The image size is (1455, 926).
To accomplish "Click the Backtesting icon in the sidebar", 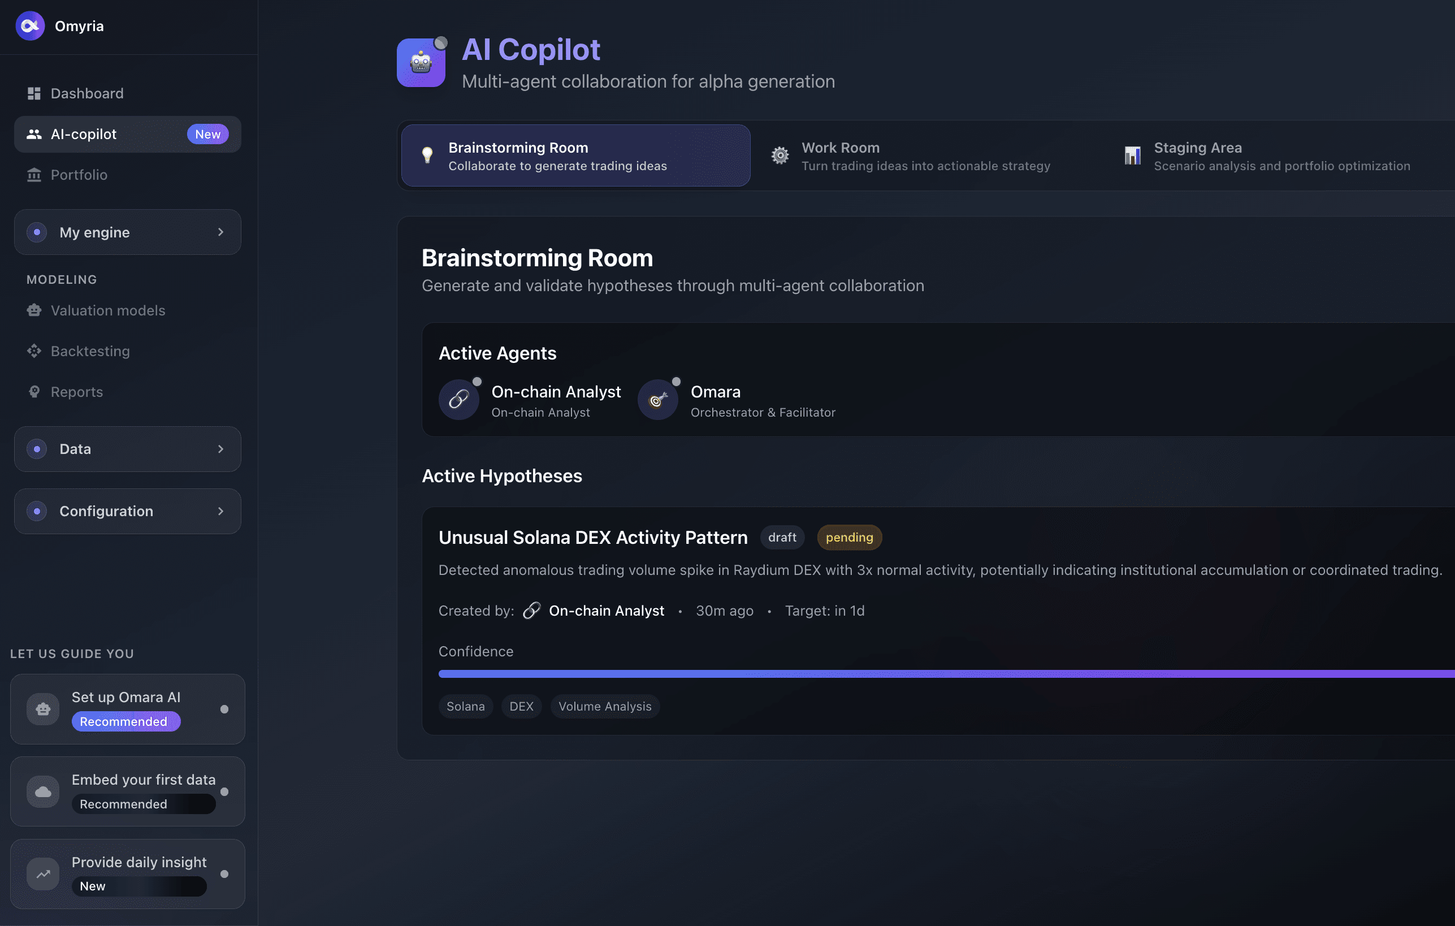I will (34, 351).
